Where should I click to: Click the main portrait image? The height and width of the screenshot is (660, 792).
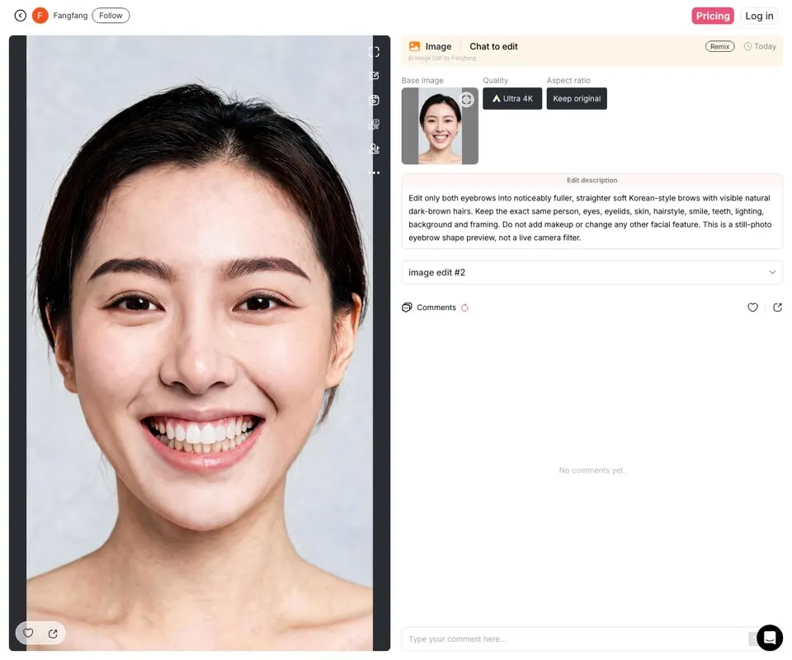pos(200,343)
